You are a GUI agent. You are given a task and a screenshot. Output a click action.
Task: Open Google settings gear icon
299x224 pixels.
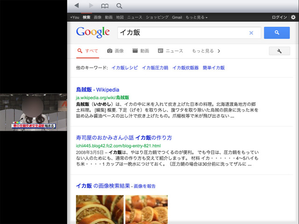click(293, 17)
